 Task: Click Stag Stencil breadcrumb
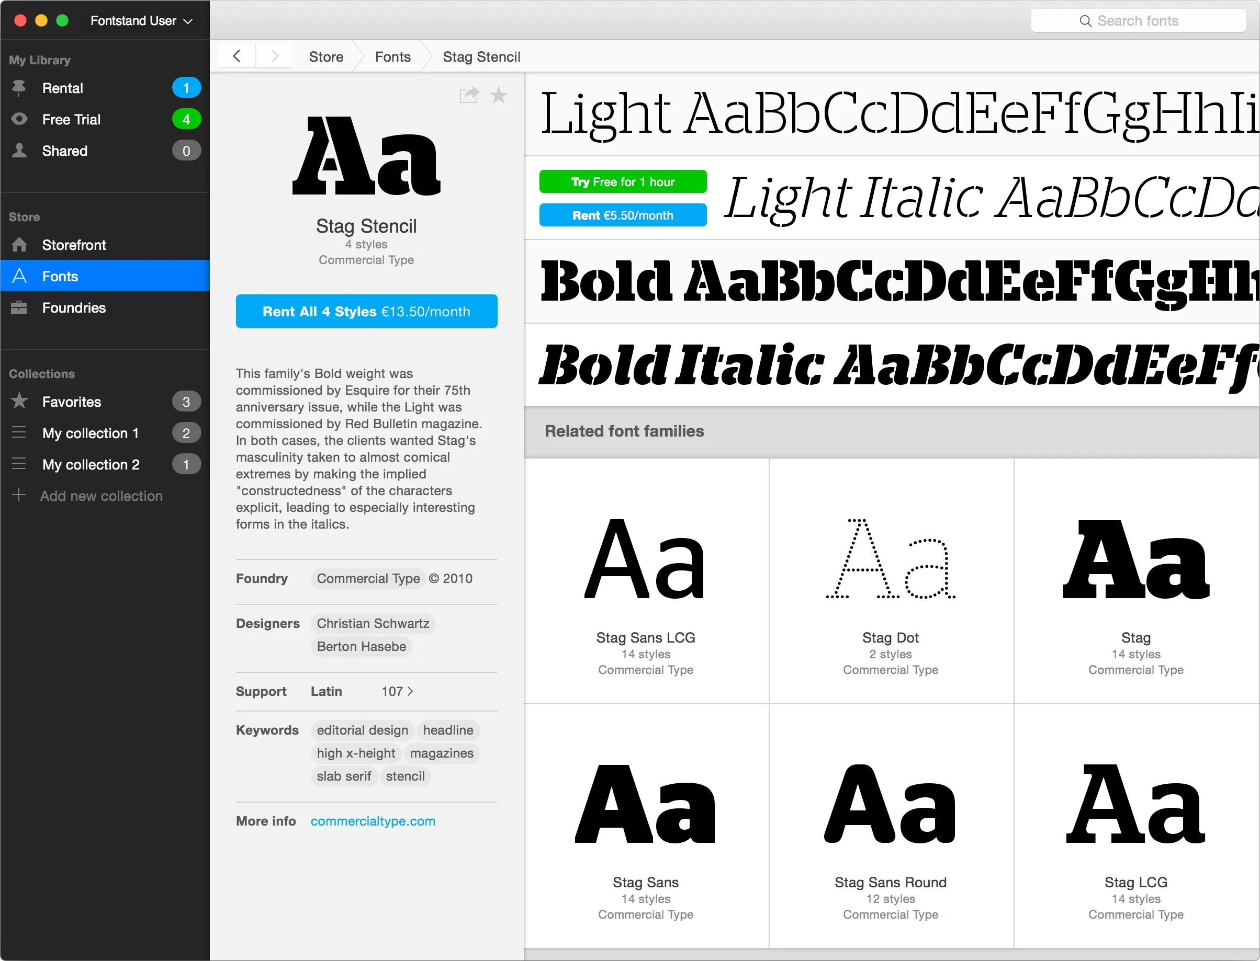(x=481, y=56)
